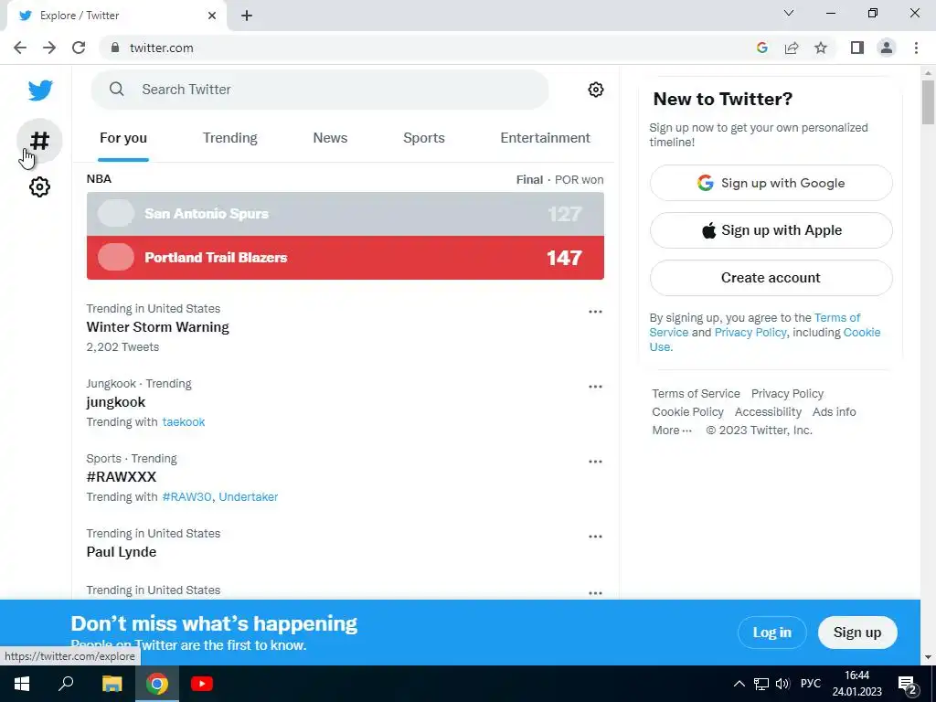Click the Google icon in address bar
The width and height of the screenshot is (936, 702).
761,48
